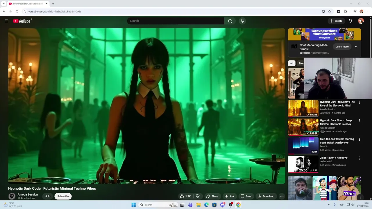The image size is (372, 209).
Task: Open the YouTube guide hamburger menu
Action: coord(6,21)
